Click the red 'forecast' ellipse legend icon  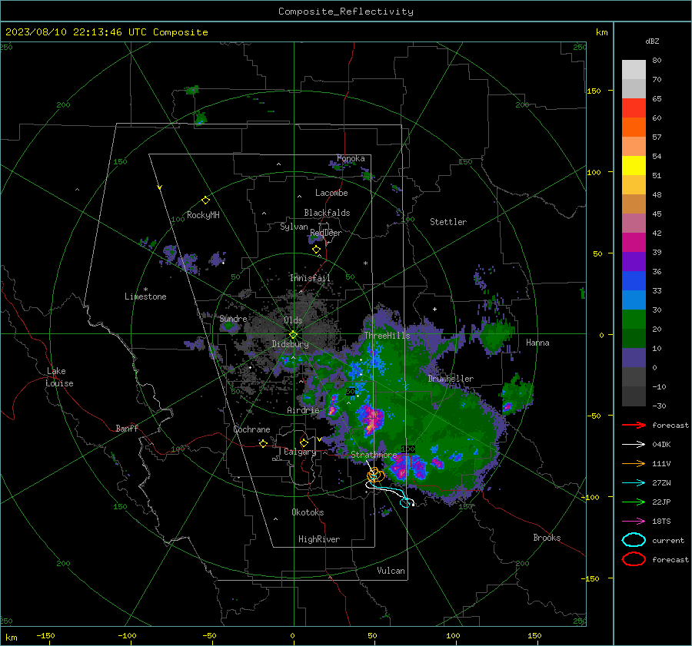point(634,559)
